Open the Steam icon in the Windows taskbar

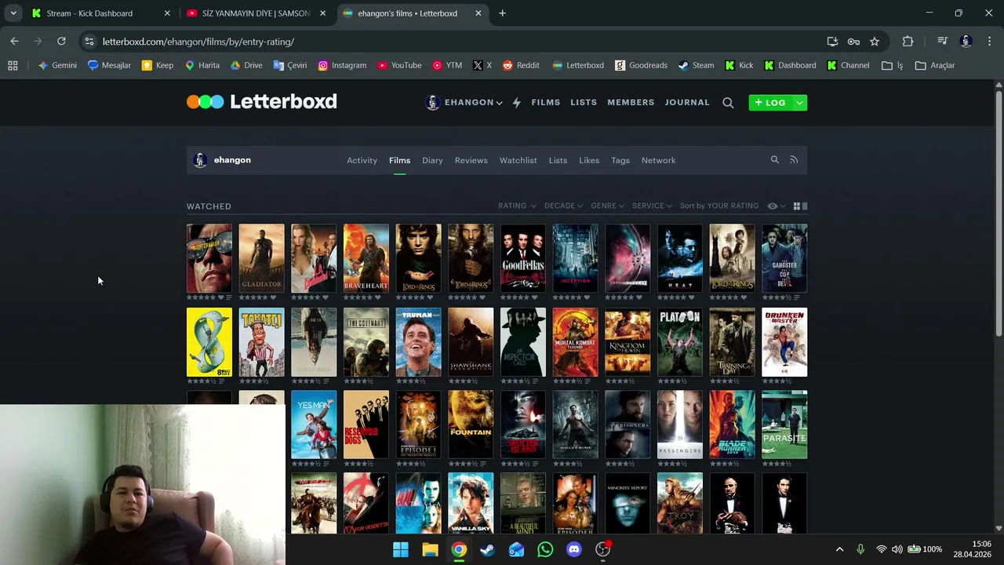pyautogui.click(x=487, y=549)
